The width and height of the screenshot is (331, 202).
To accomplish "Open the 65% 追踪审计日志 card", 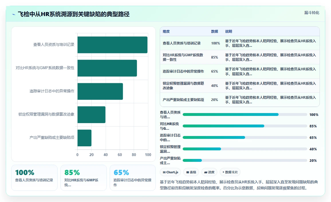I will click(133, 178).
